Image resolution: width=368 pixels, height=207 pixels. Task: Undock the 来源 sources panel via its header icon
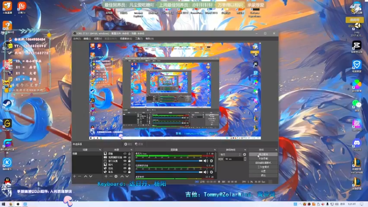click(132, 150)
